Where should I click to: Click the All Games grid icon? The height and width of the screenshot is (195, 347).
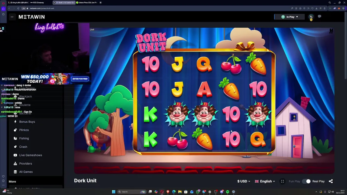pos(15,172)
